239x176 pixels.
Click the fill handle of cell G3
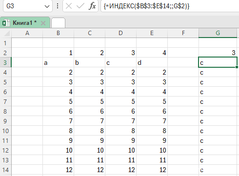click(x=237, y=67)
